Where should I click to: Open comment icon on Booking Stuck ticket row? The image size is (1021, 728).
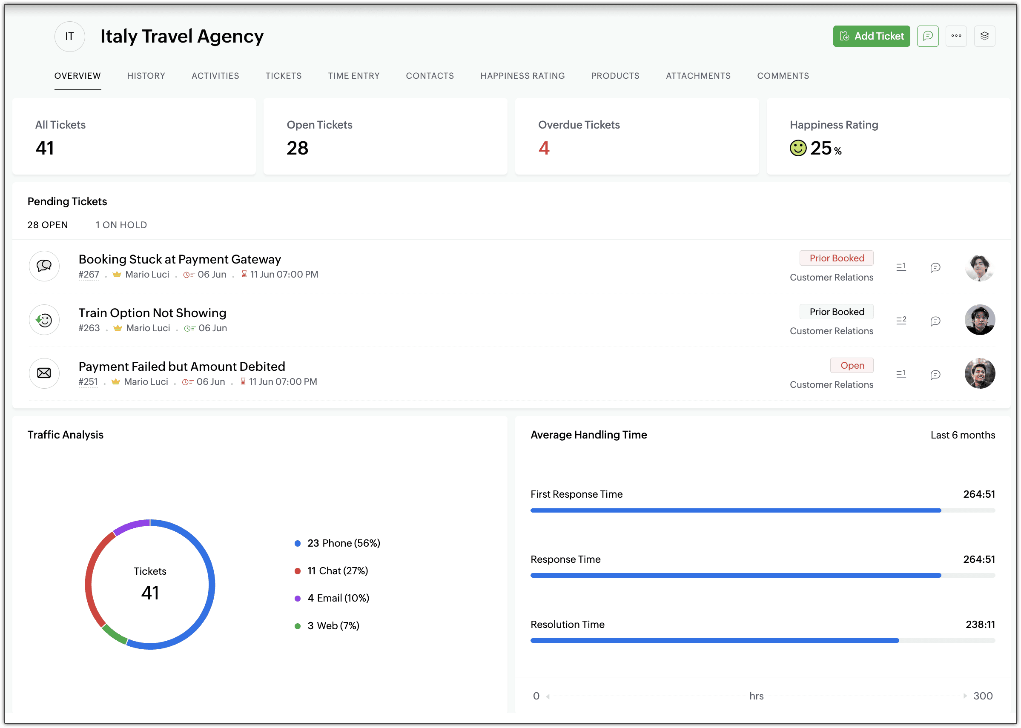935,268
